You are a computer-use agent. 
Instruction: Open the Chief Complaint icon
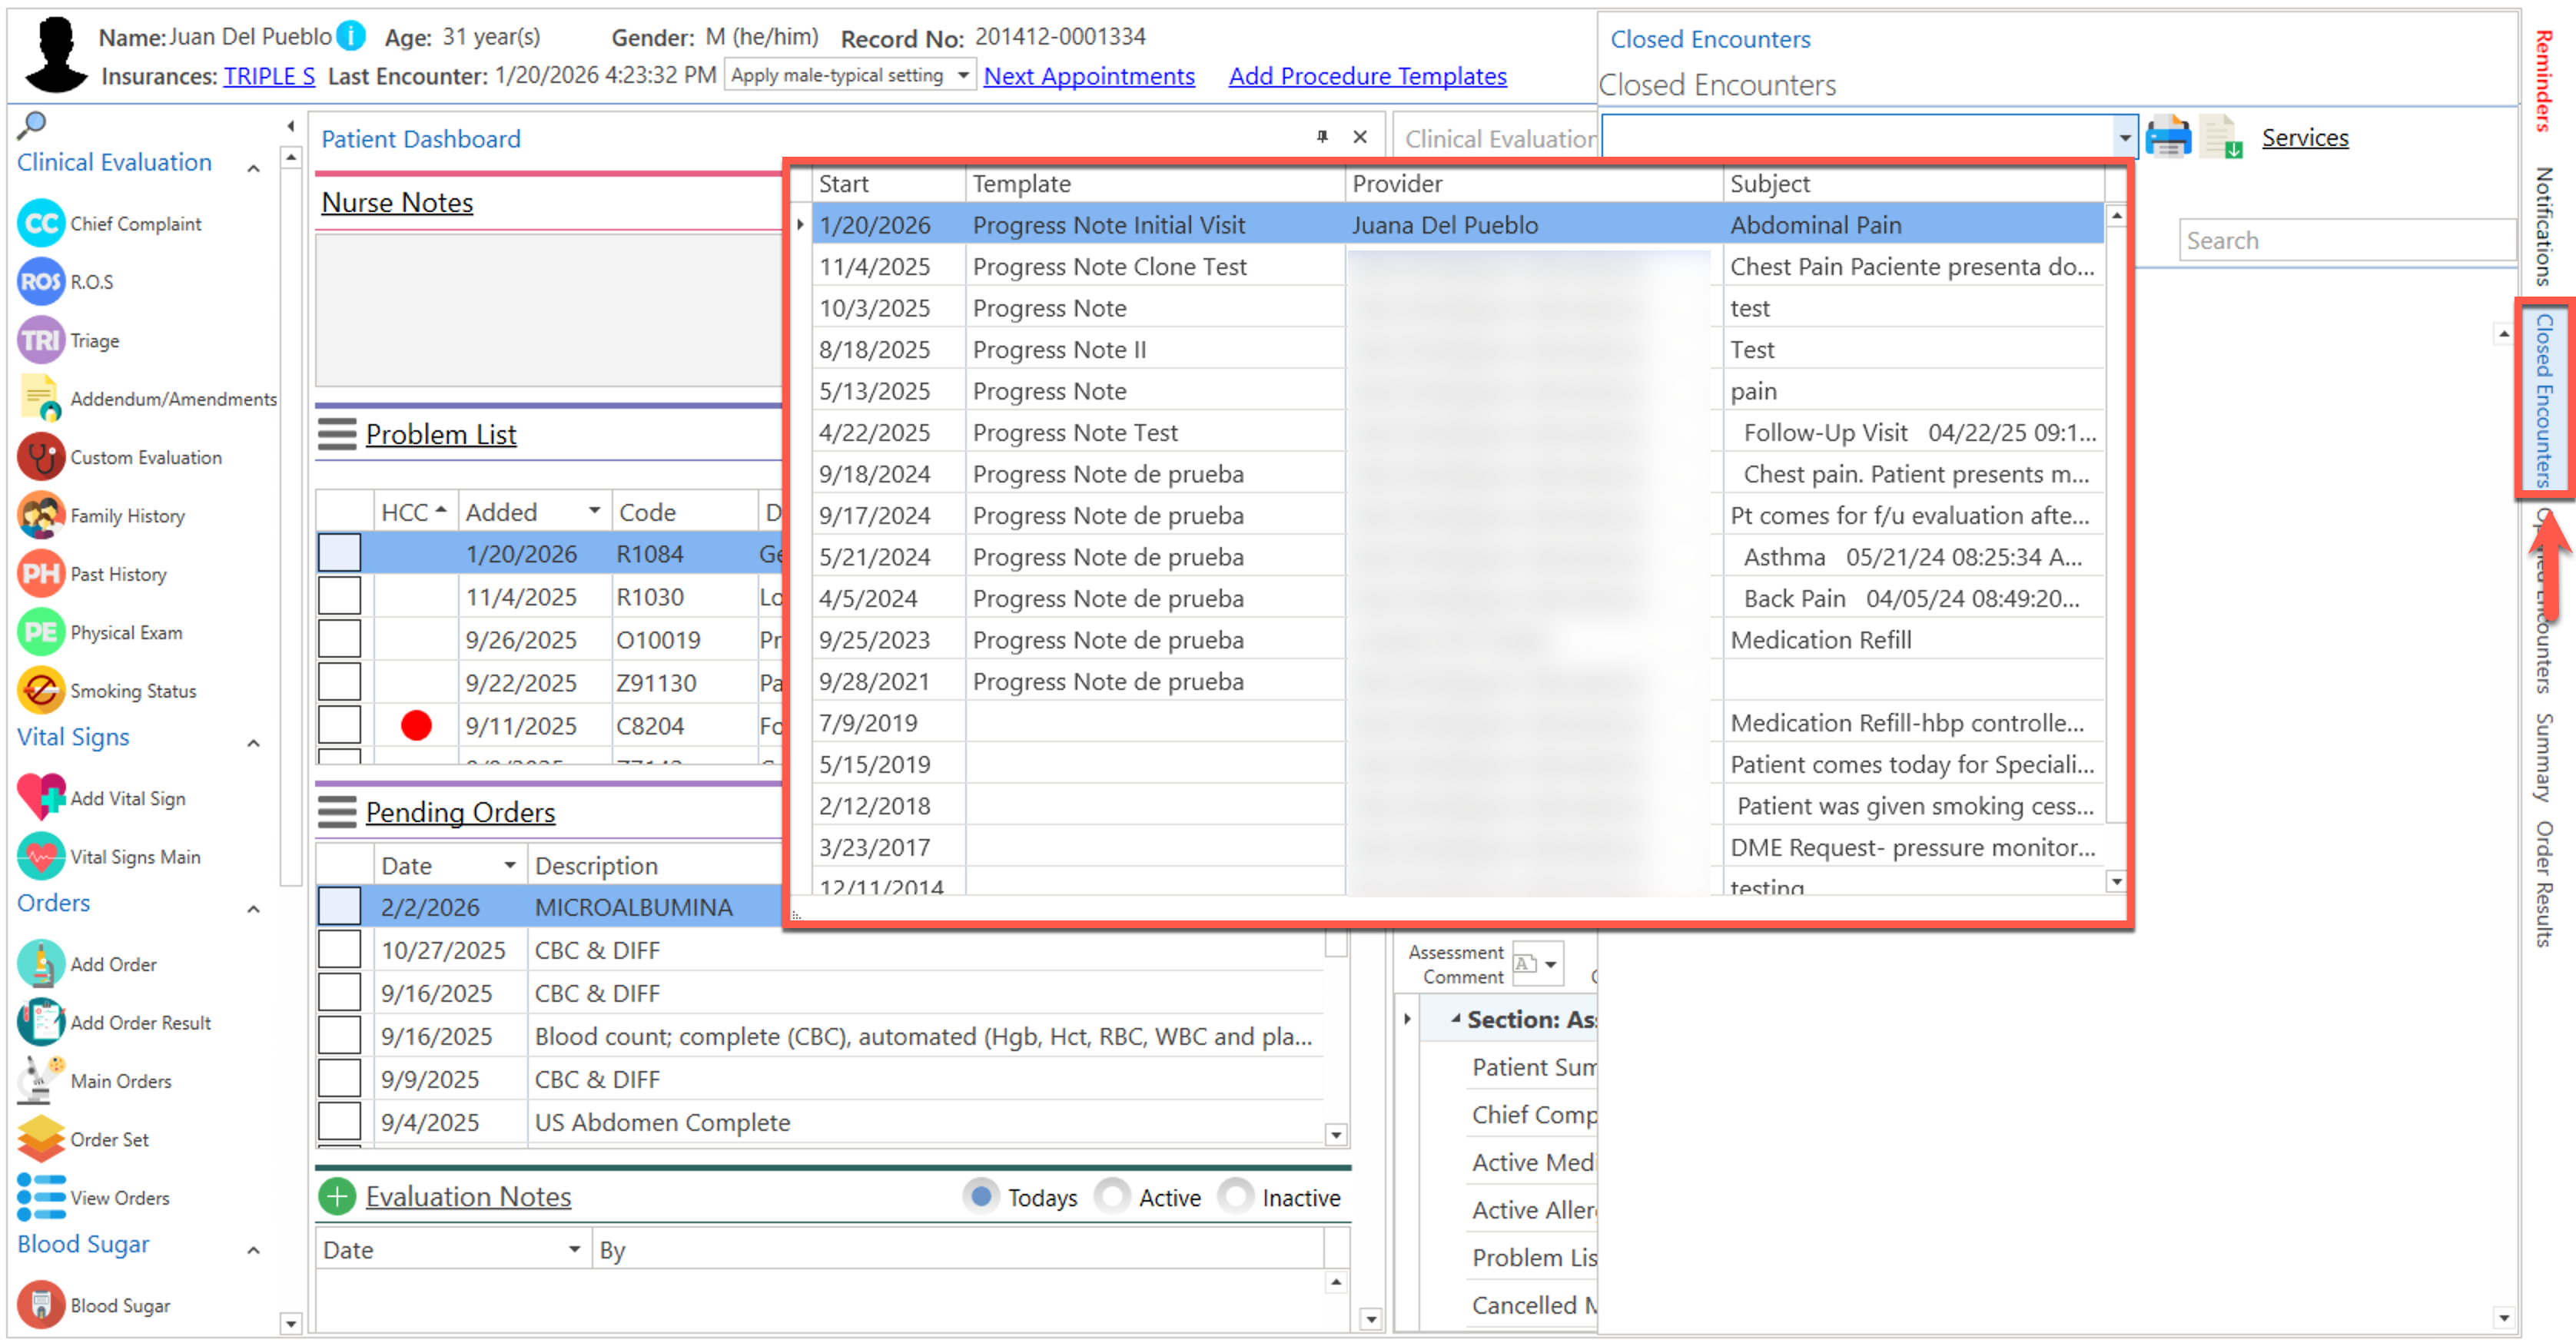click(41, 223)
